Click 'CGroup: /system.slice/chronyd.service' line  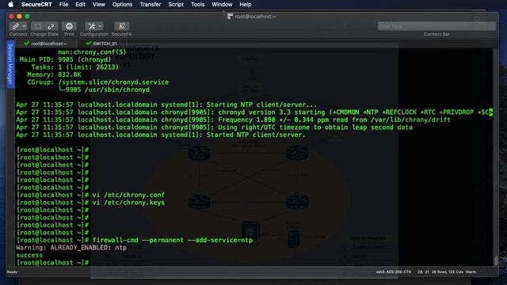97,82
